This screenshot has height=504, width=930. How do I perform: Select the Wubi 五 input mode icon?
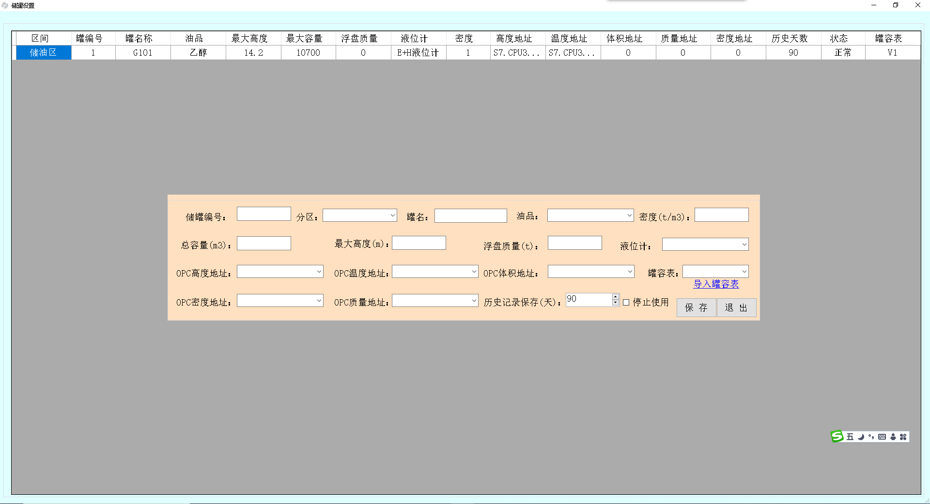(850, 437)
